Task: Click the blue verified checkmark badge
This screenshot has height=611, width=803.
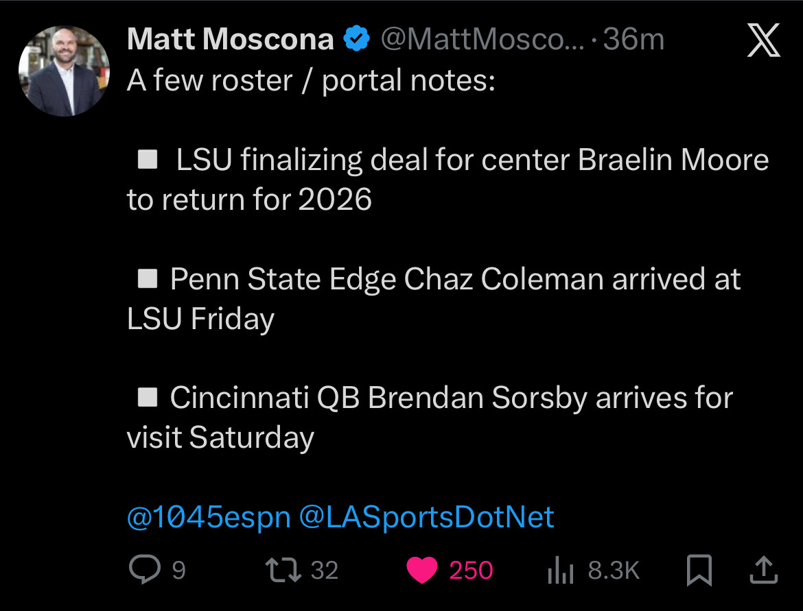Action: pos(356,40)
